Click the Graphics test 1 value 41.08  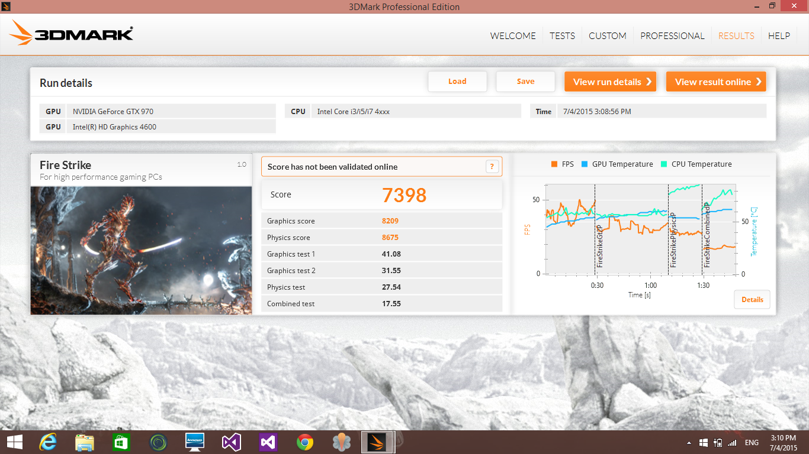tap(391, 254)
